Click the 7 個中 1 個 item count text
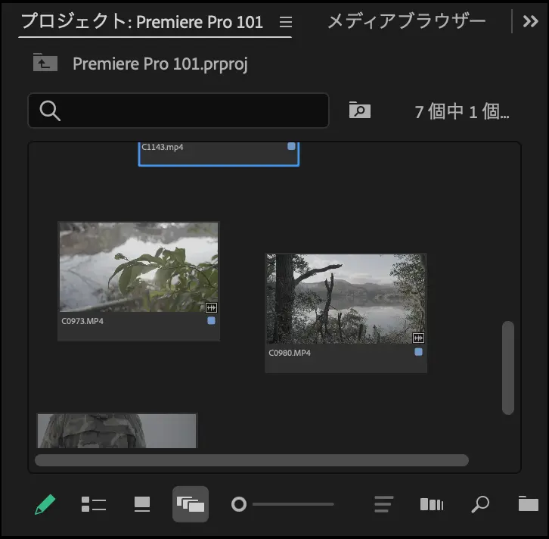This screenshot has height=539, width=549. [462, 112]
